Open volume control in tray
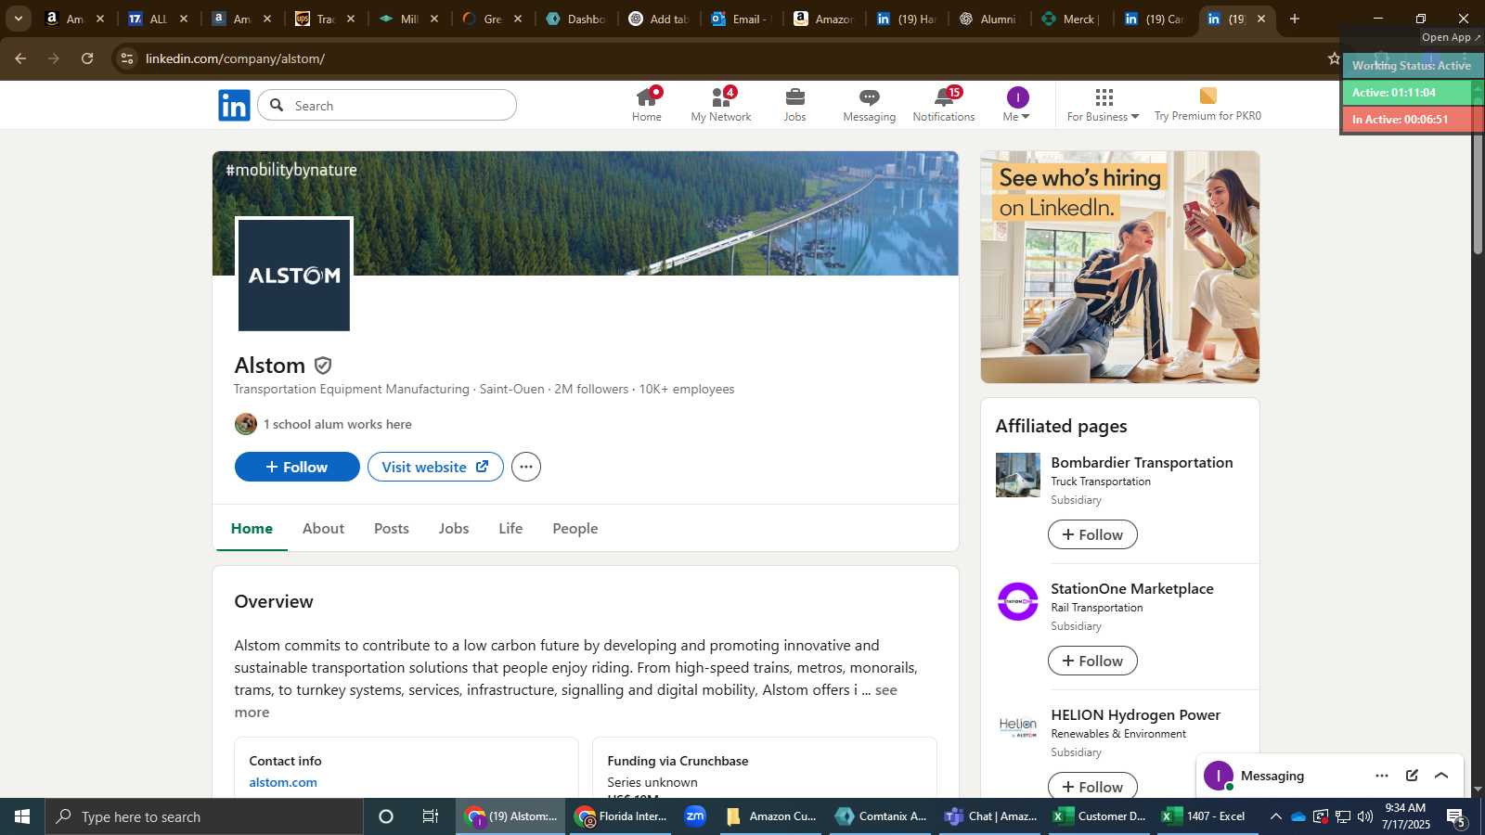The width and height of the screenshot is (1485, 835). pyautogui.click(x=1365, y=816)
